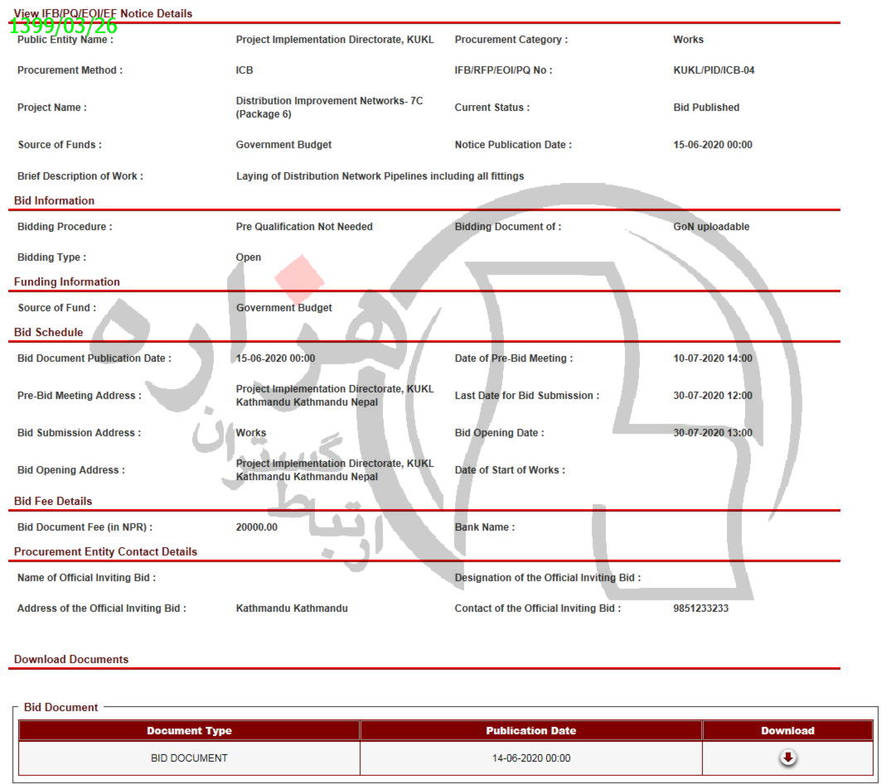
Task: Click the Bid Published status value
Action: (706, 108)
